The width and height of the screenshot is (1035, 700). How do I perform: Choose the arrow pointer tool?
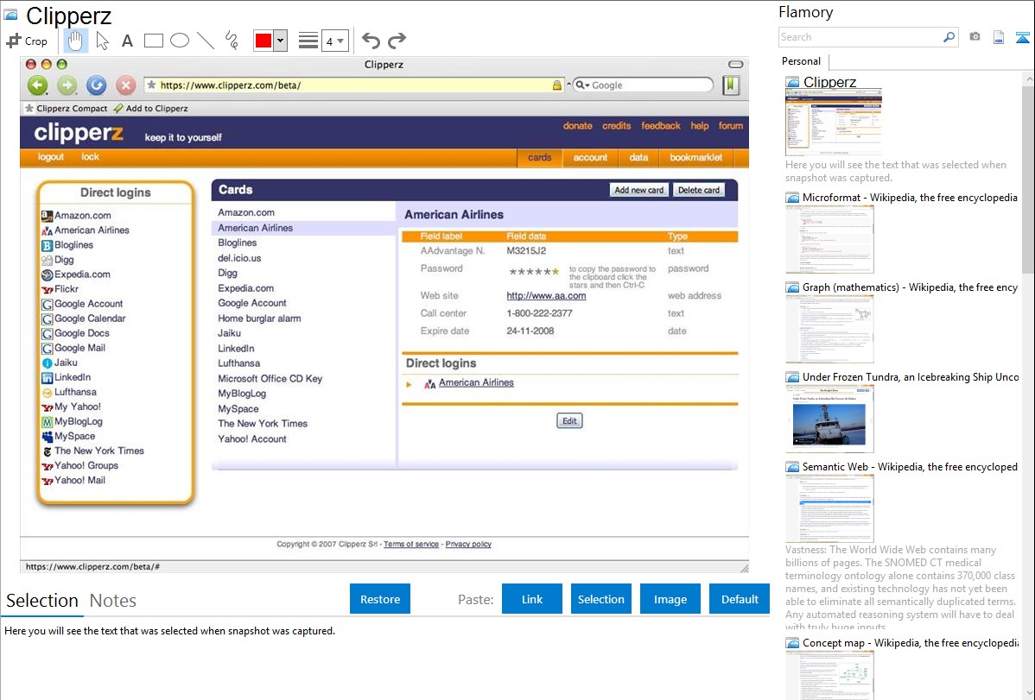pos(102,41)
